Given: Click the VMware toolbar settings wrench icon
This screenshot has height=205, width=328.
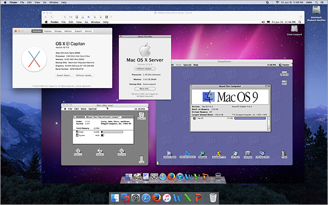Looking at the screenshot, I should coord(65,17).
